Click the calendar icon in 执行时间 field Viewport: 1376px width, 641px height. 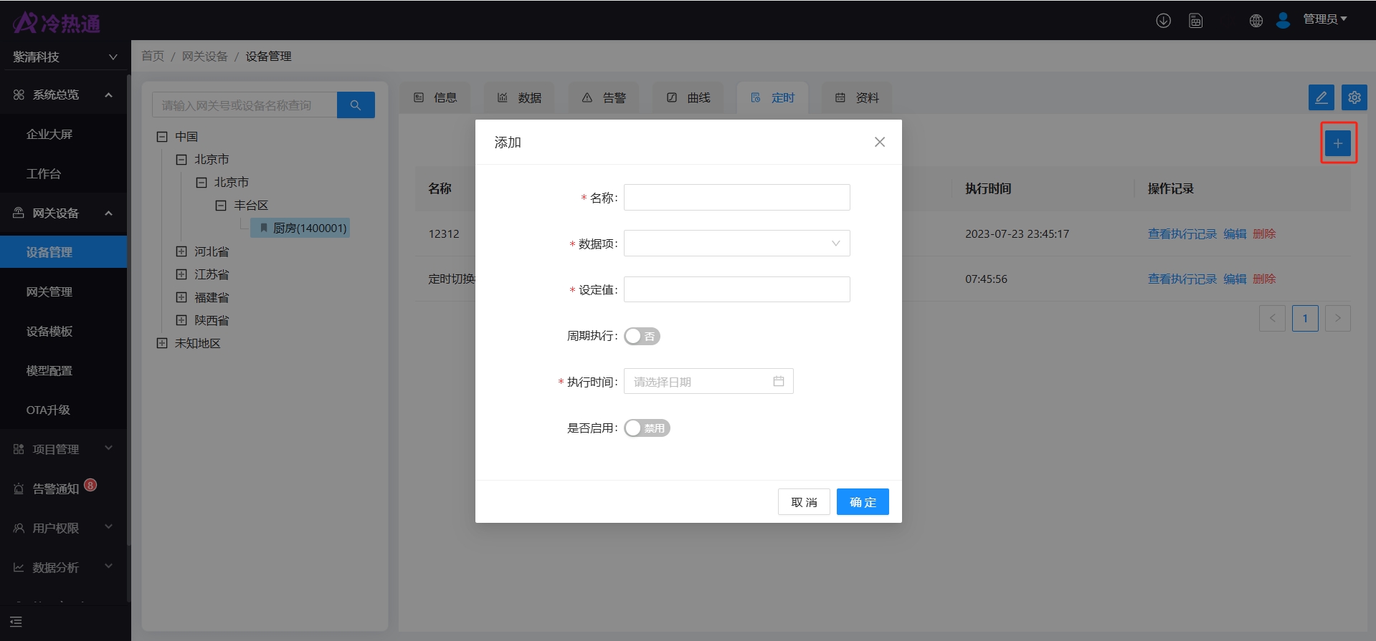pyautogui.click(x=779, y=382)
